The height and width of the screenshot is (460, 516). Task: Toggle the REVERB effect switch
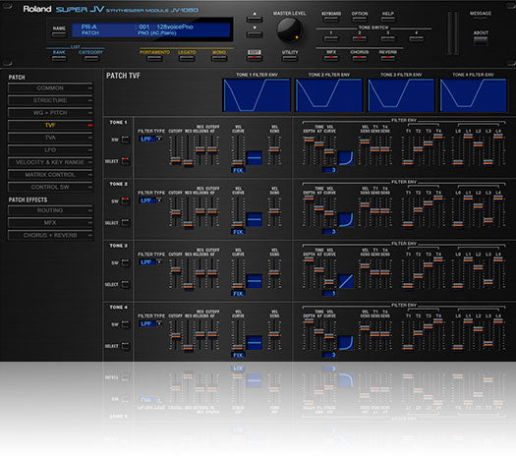coord(387,58)
